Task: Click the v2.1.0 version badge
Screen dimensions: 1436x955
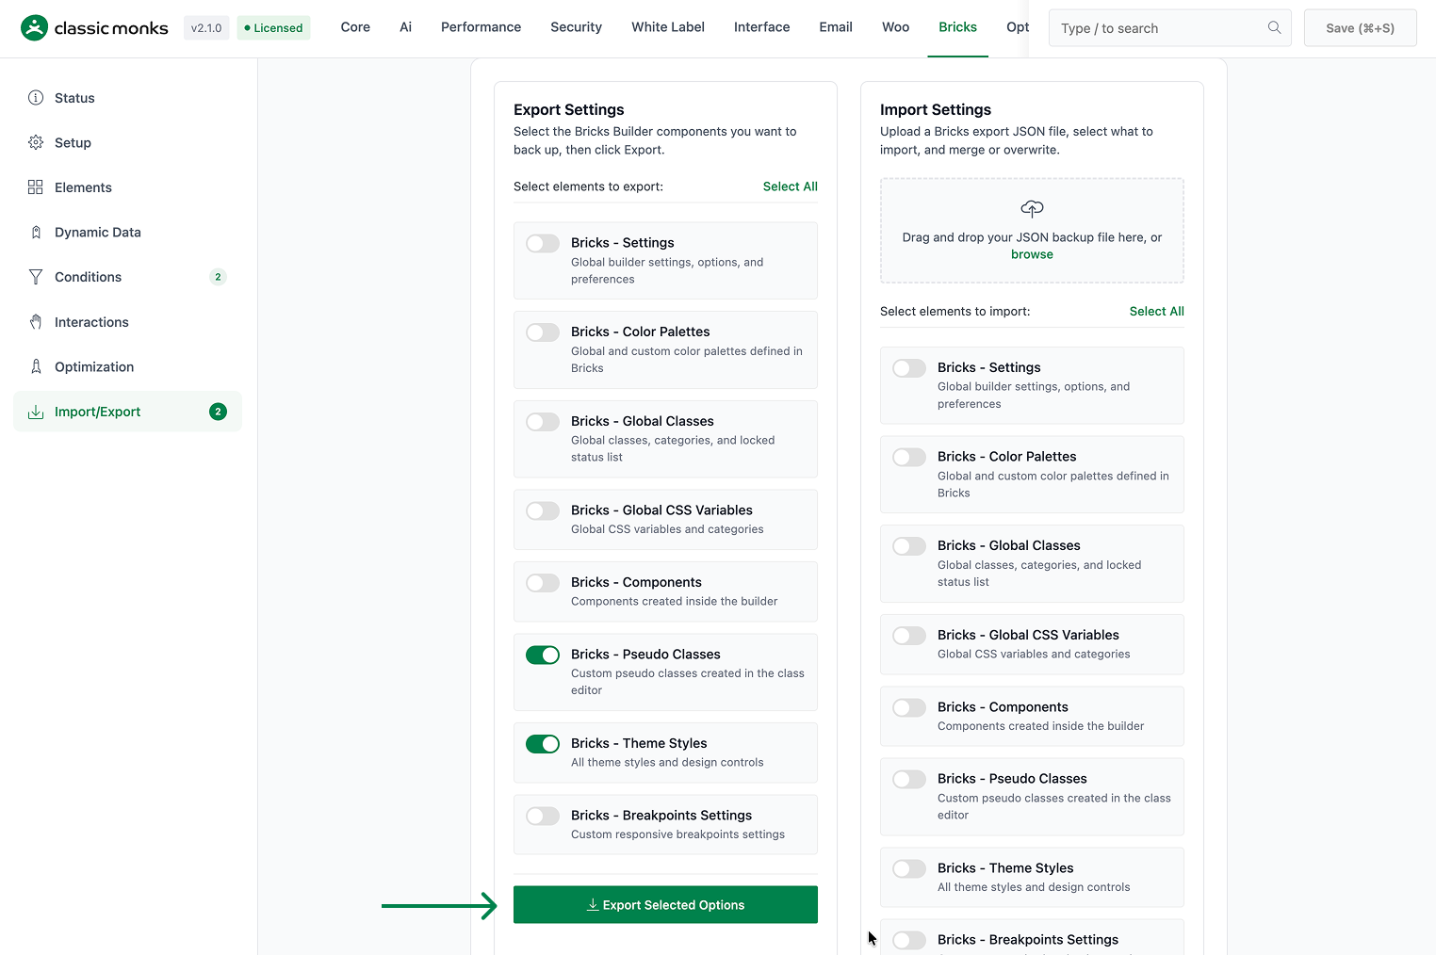Action: click(x=206, y=28)
